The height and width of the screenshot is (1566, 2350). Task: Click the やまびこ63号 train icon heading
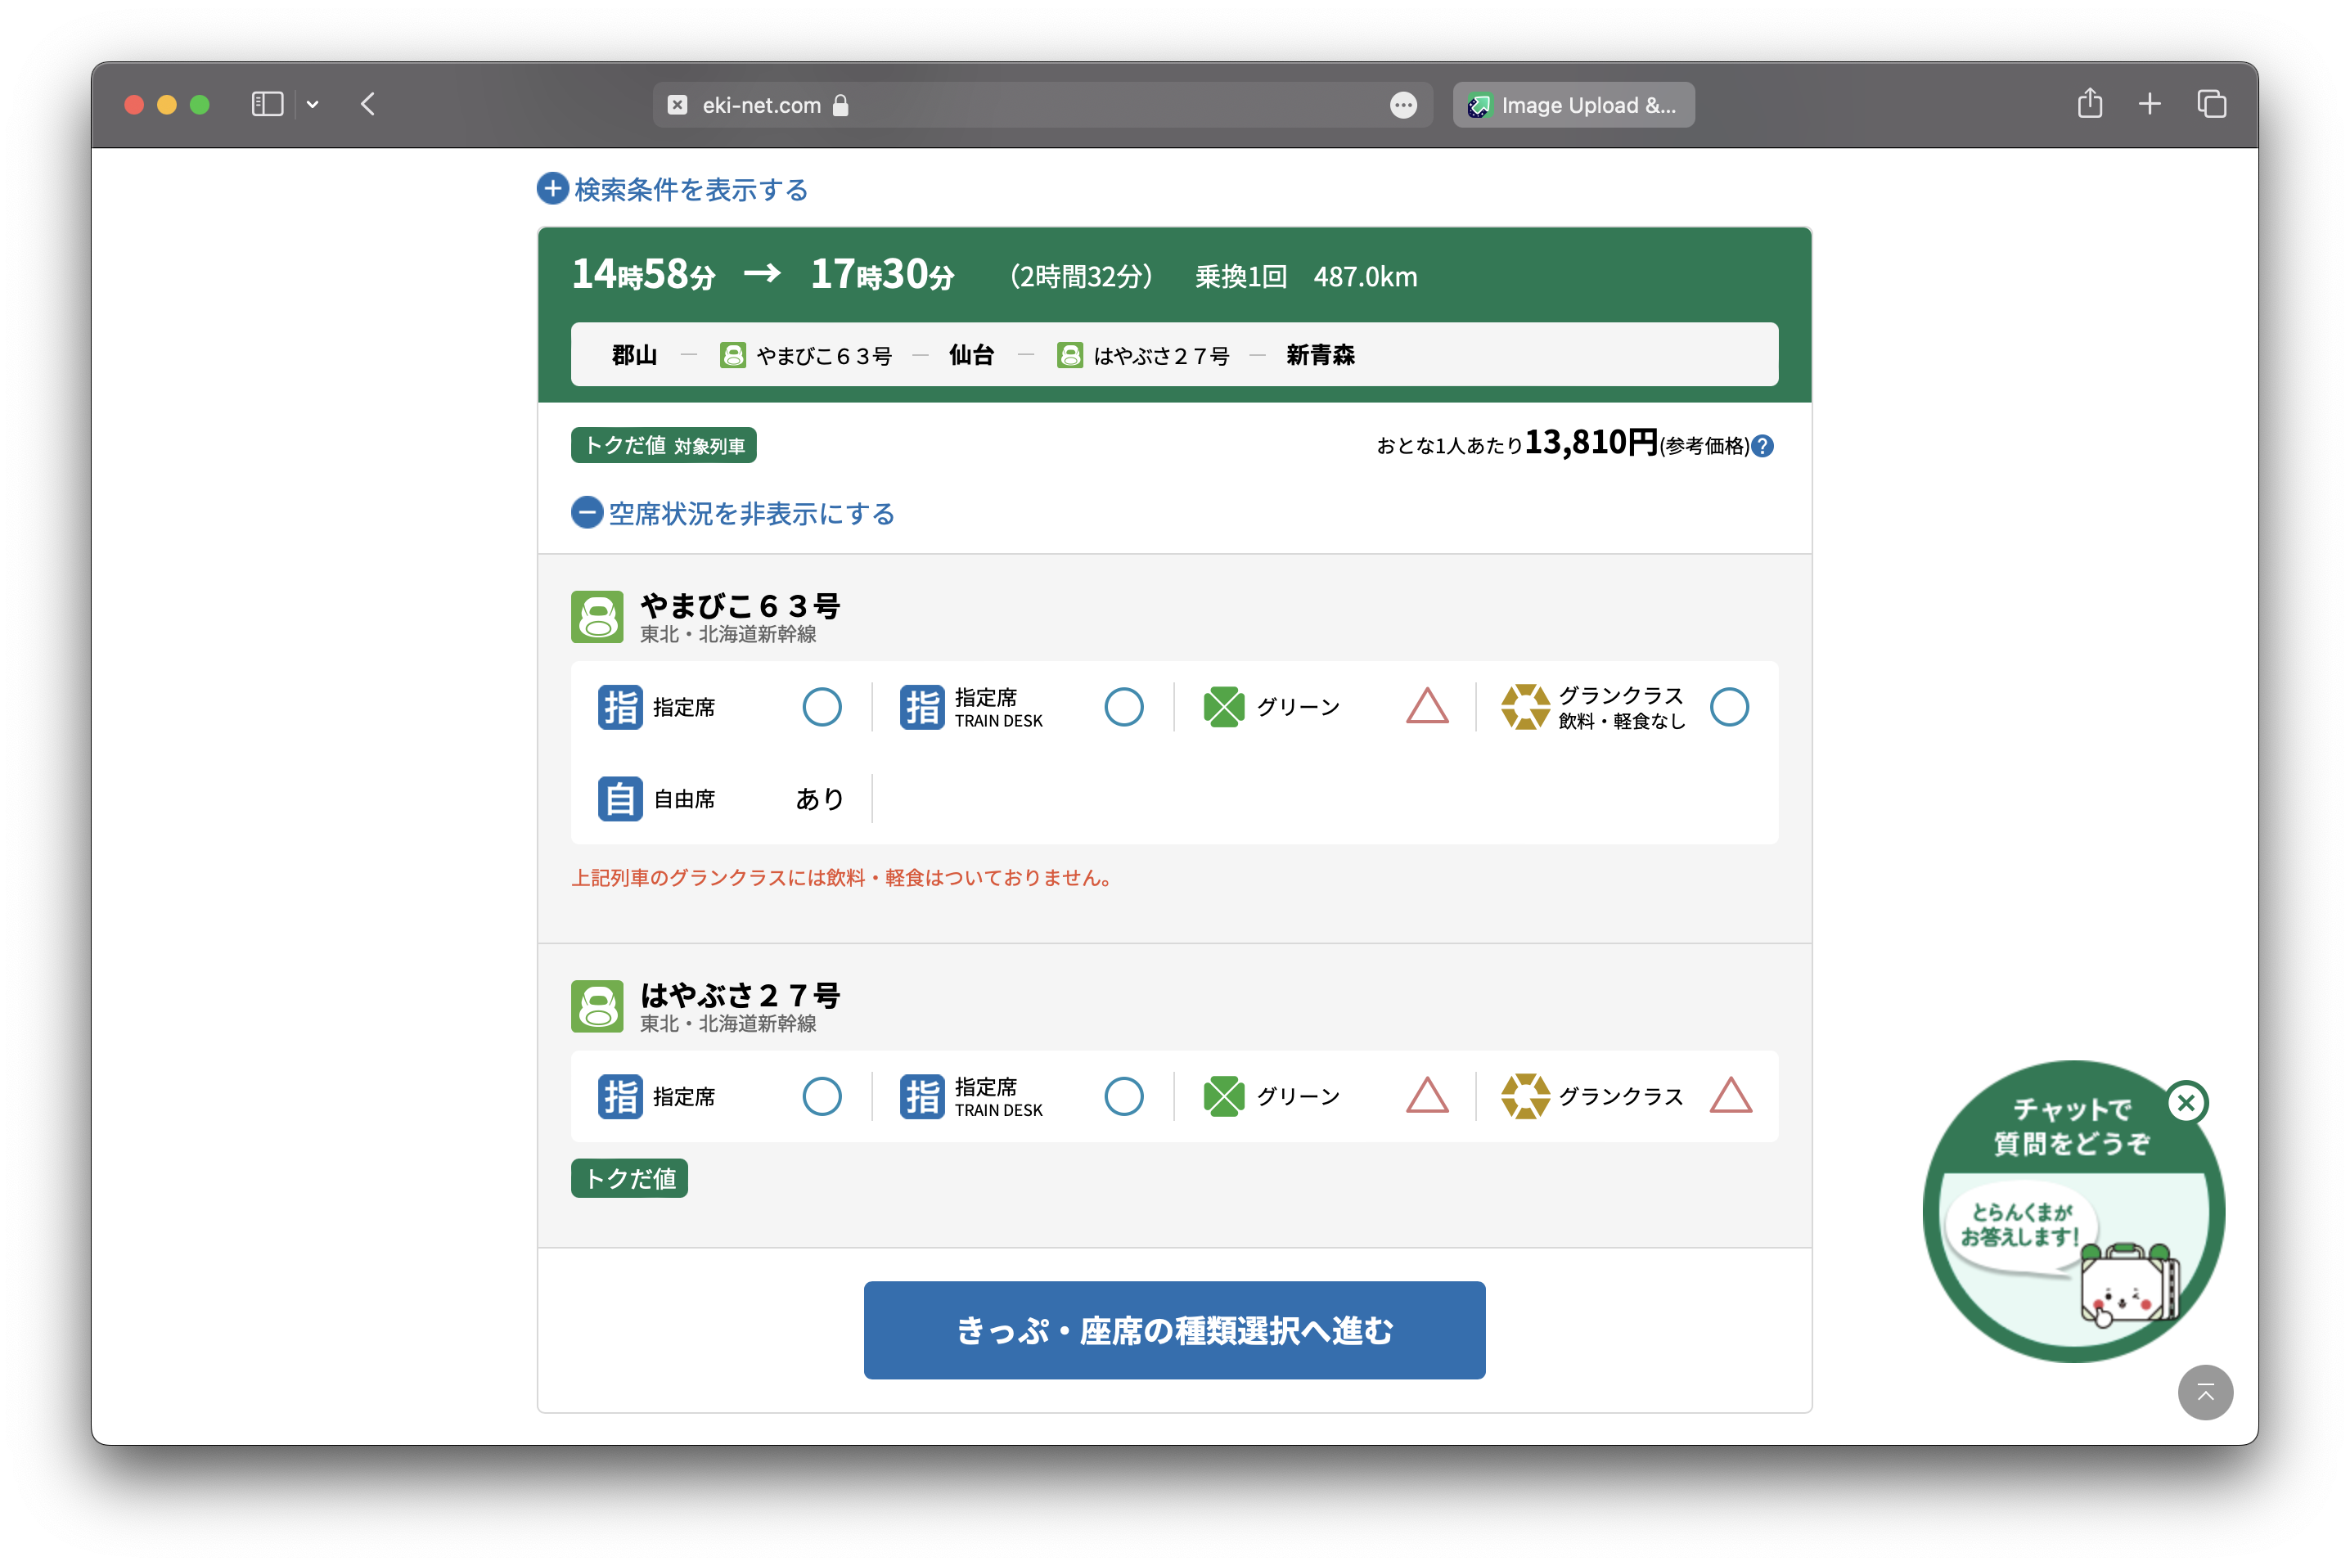pos(597,617)
